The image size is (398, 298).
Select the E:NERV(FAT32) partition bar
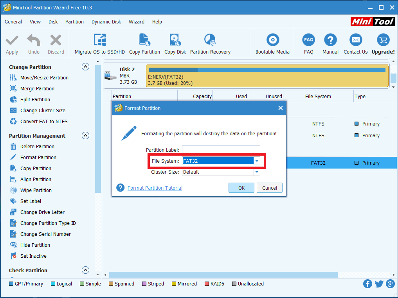click(x=267, y=75)
